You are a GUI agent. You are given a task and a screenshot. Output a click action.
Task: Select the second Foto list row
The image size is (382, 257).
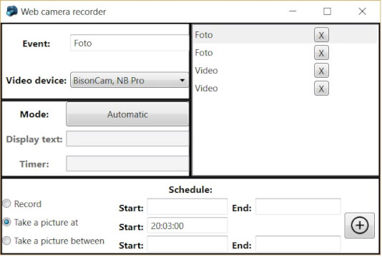(285, 53)
